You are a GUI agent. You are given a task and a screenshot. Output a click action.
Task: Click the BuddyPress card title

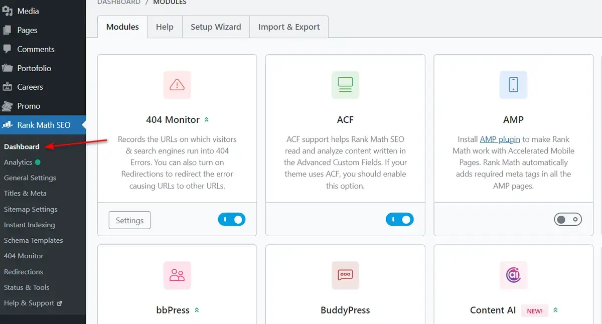(x=345, y=310)
